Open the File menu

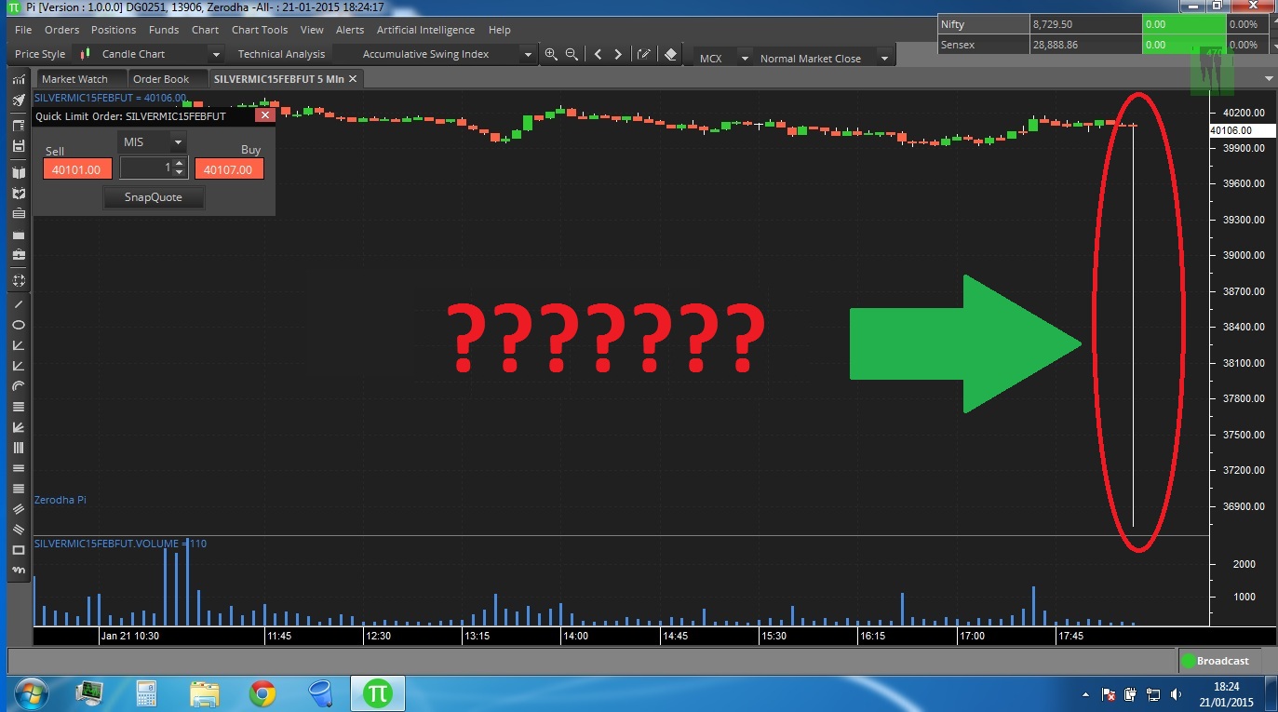coord(23,30)
